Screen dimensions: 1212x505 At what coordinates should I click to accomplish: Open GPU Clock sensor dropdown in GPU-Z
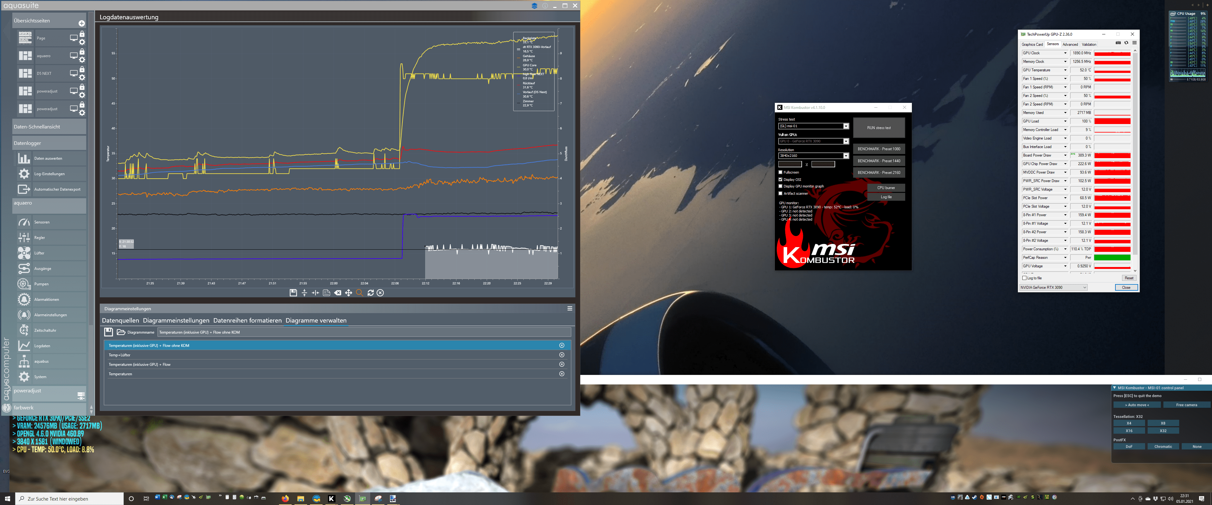click(1065, 53)
